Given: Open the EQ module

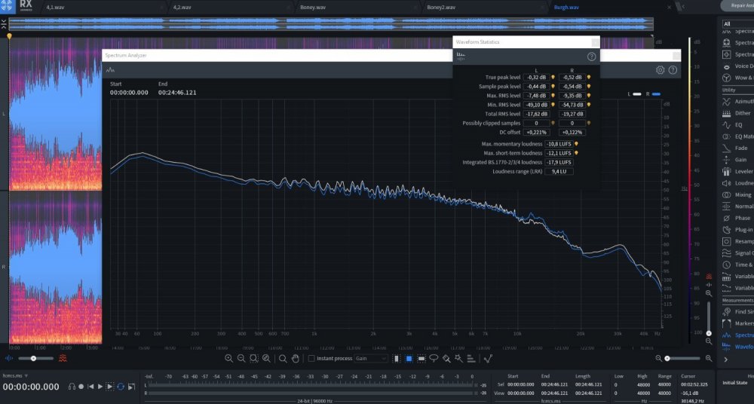Looking at the screenshot, I should tap(737, 124).
